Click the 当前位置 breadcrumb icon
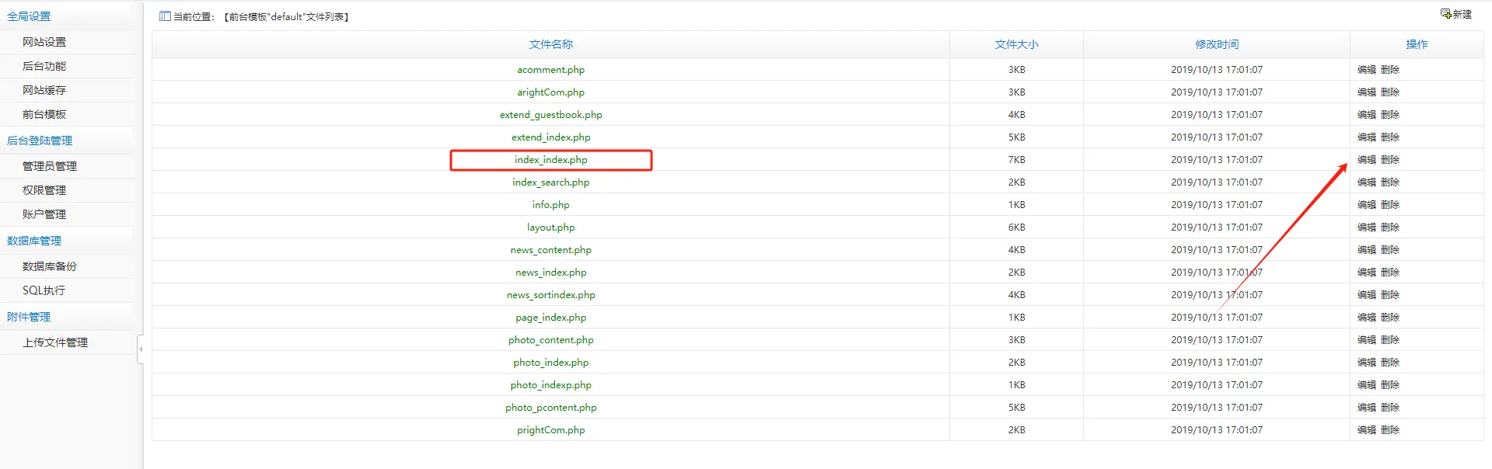1492x469 pixels. [x=165, y=16]
